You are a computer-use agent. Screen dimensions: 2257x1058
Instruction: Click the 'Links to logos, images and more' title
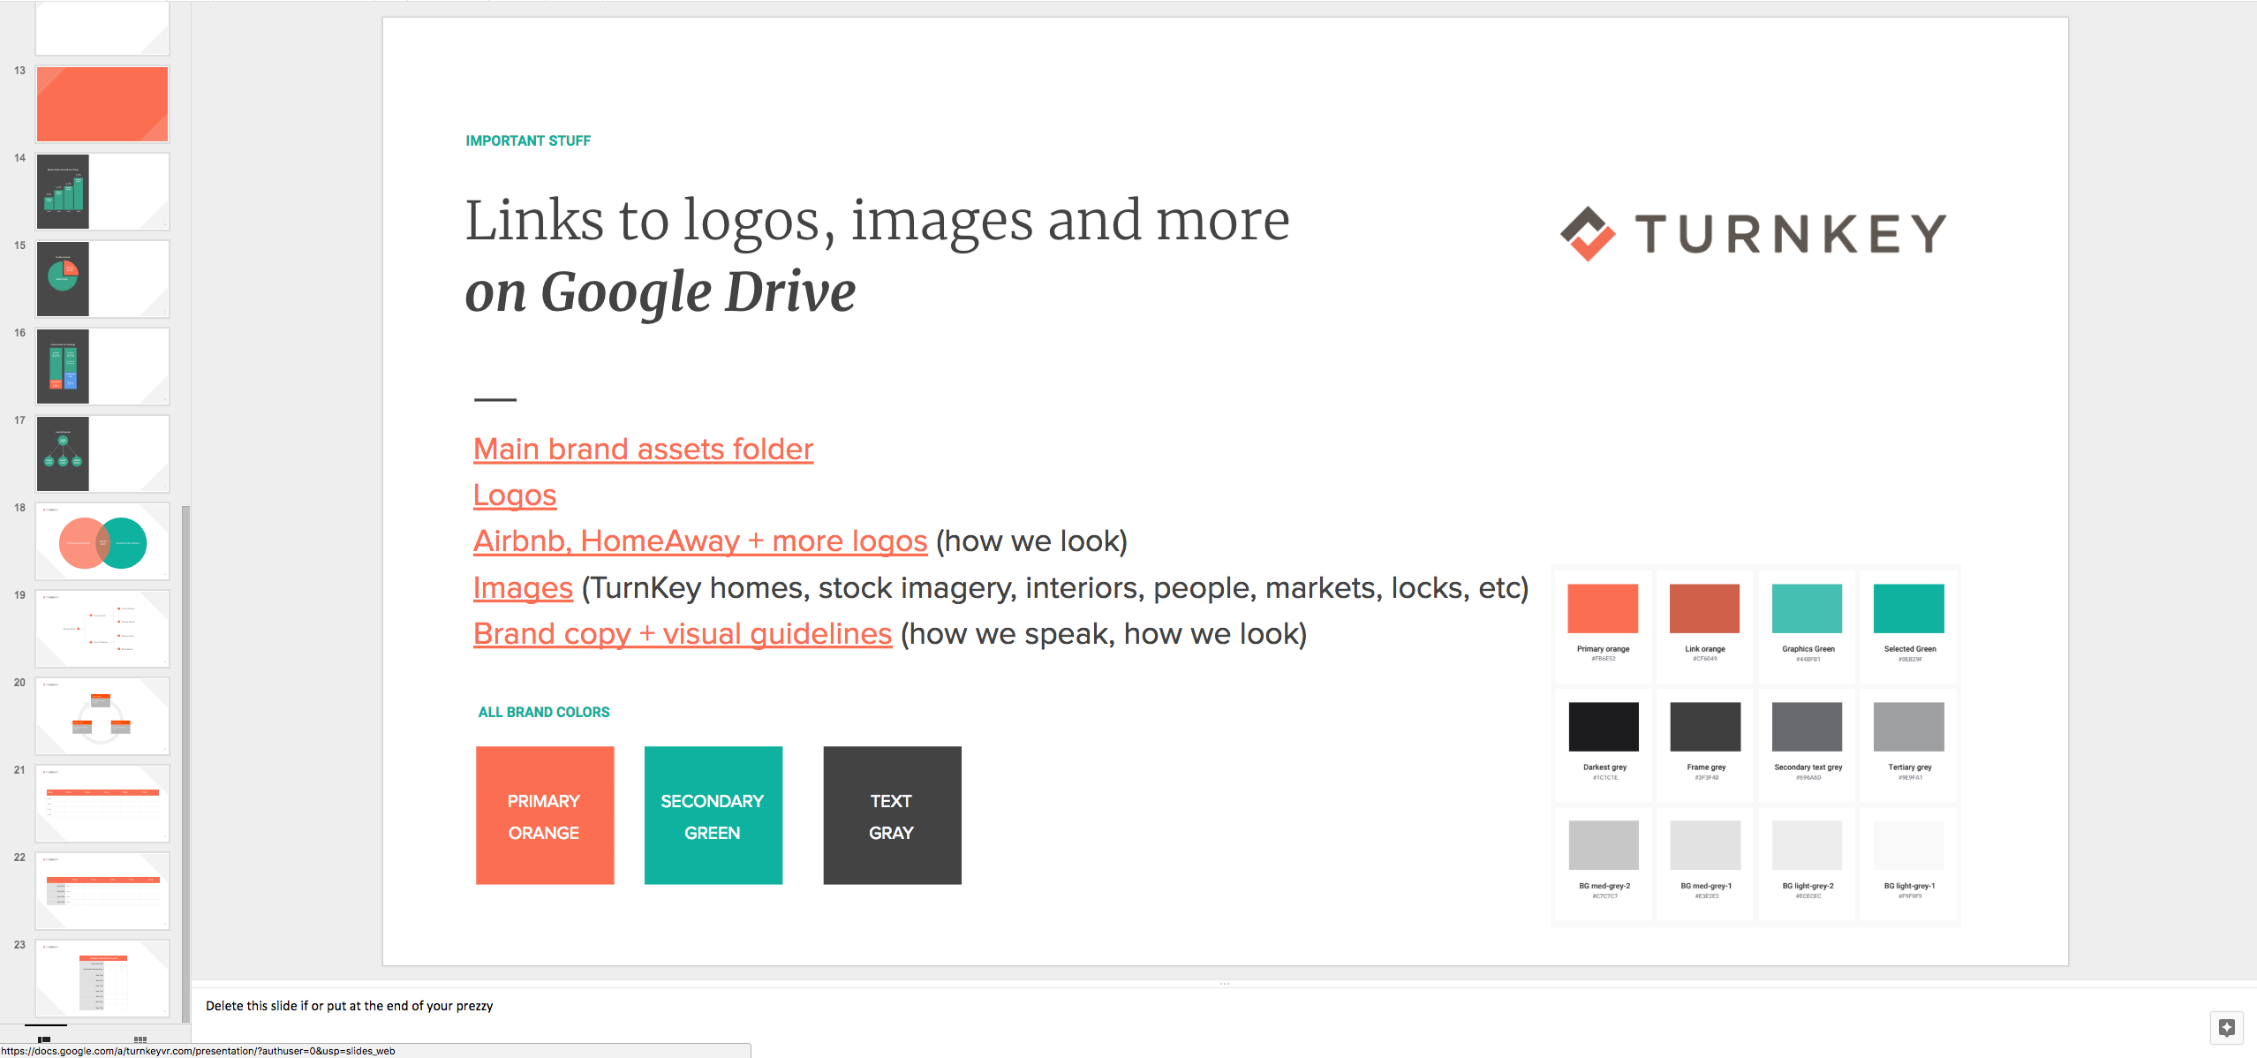click(x=877, y=220)
